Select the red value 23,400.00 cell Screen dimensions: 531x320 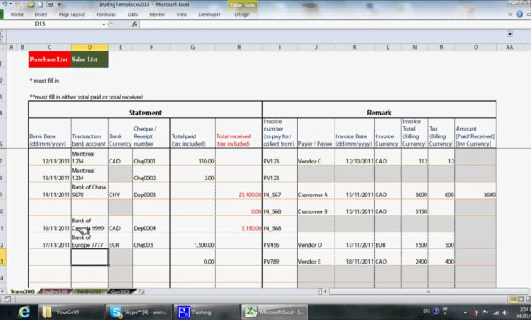click(x=239, y=190)
